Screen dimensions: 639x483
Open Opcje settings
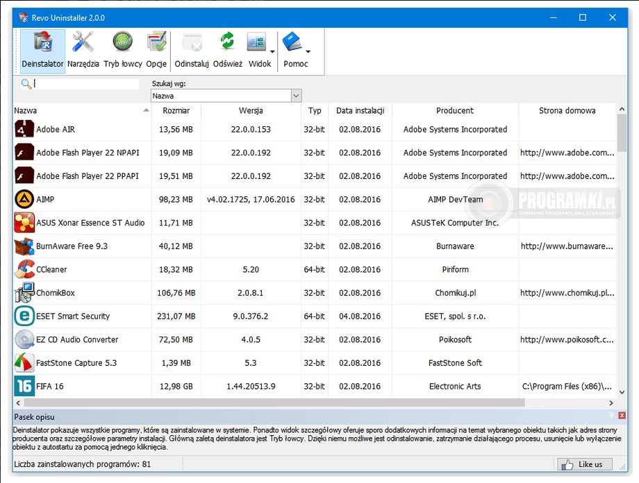click(x=156, y=51)
